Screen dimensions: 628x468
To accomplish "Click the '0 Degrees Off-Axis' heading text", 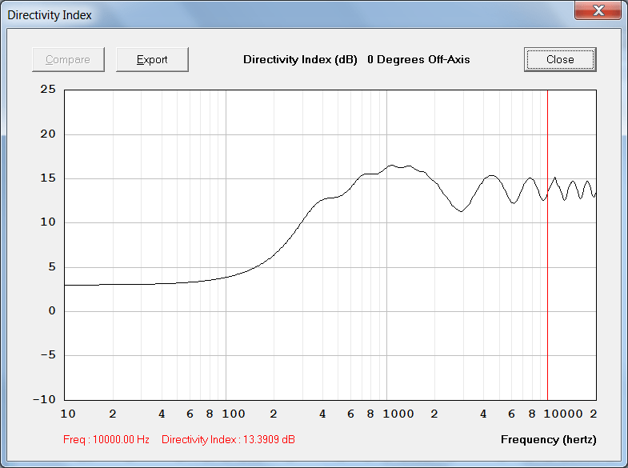I will pyautogui.click(x=418, y=60).
